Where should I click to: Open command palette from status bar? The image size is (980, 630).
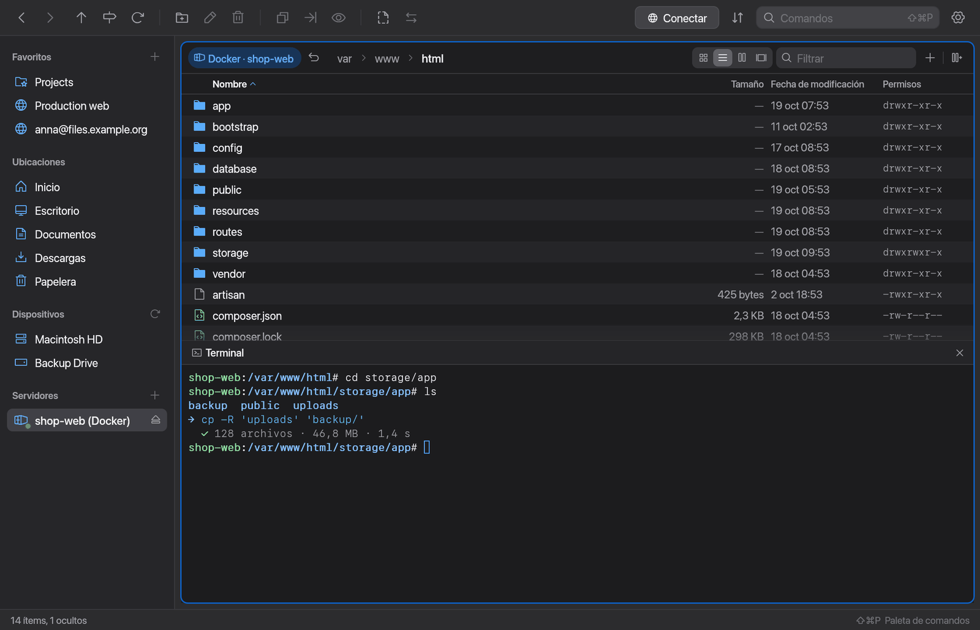coord(913,620)
